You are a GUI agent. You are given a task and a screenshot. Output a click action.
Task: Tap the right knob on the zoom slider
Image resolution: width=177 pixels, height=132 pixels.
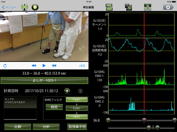tap(157, 128)
